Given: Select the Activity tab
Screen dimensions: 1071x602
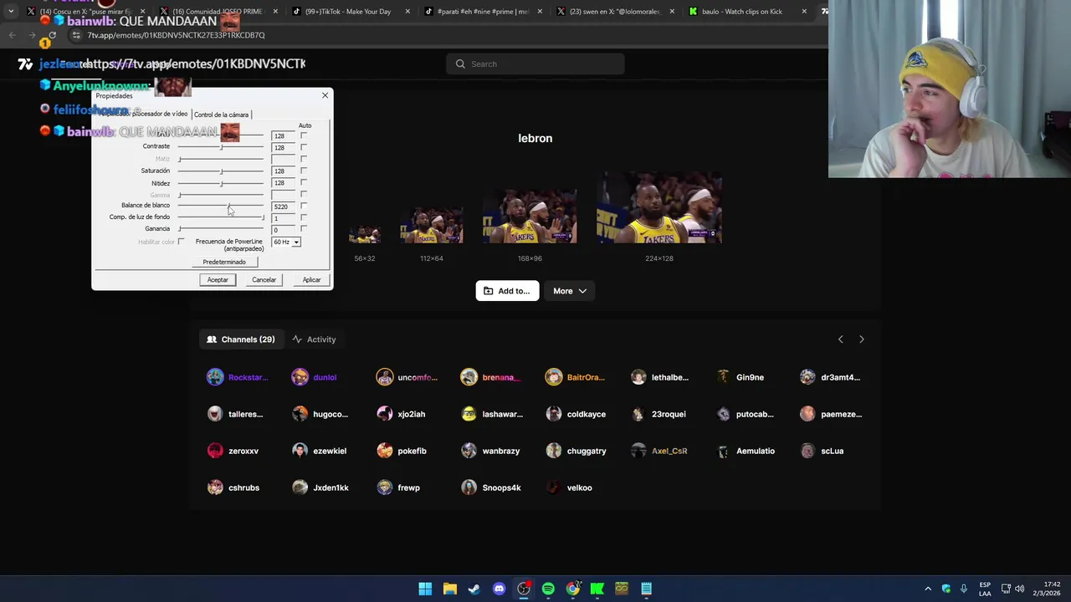Looking at the screenshot, I should tap(314, 339).
